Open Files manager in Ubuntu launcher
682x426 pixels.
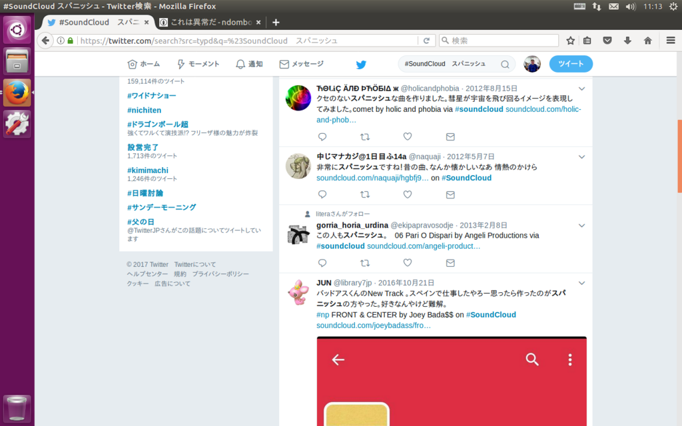pos(17,61)
